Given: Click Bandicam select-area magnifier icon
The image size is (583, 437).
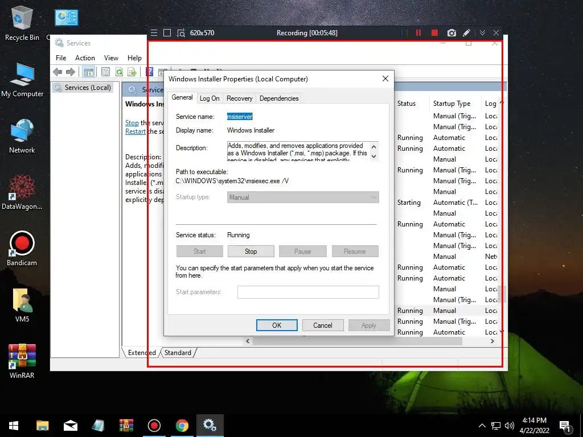Looking at the screenshot, I should click(x=181, y=33).
